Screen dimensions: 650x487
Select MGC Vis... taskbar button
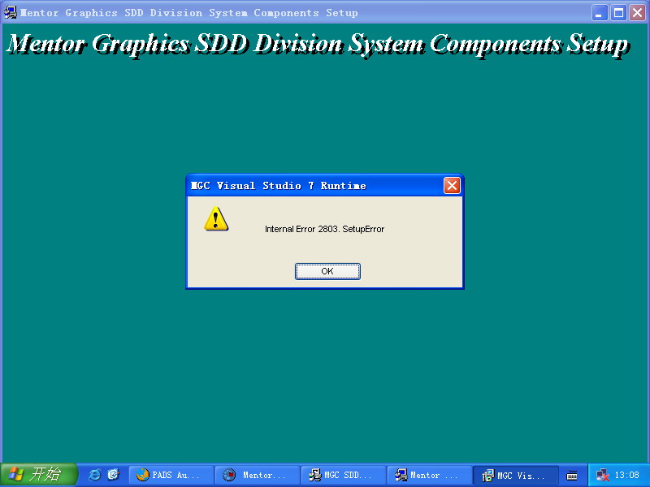click(517, 475)
